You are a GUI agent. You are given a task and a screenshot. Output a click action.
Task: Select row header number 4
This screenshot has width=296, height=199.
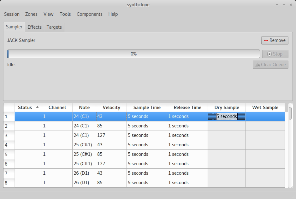click(x=9, y=145)
